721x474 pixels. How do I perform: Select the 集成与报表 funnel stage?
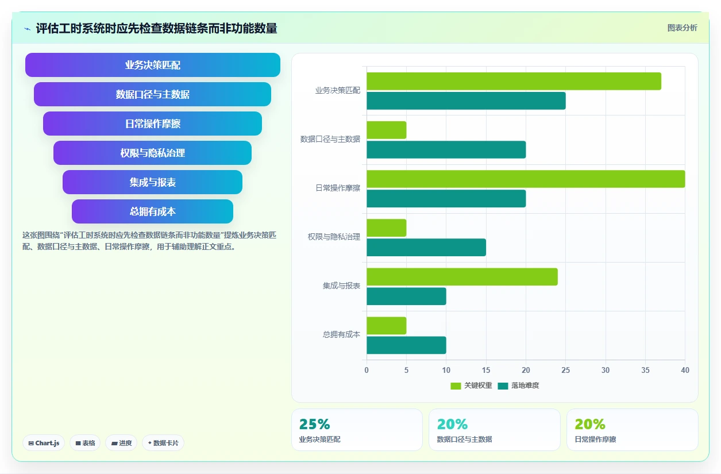click(153, 182)
